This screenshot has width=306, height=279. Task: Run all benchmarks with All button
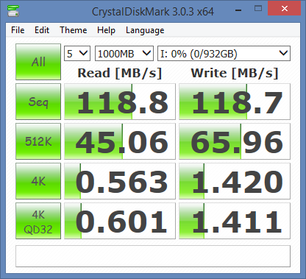[x=38, y=62]
